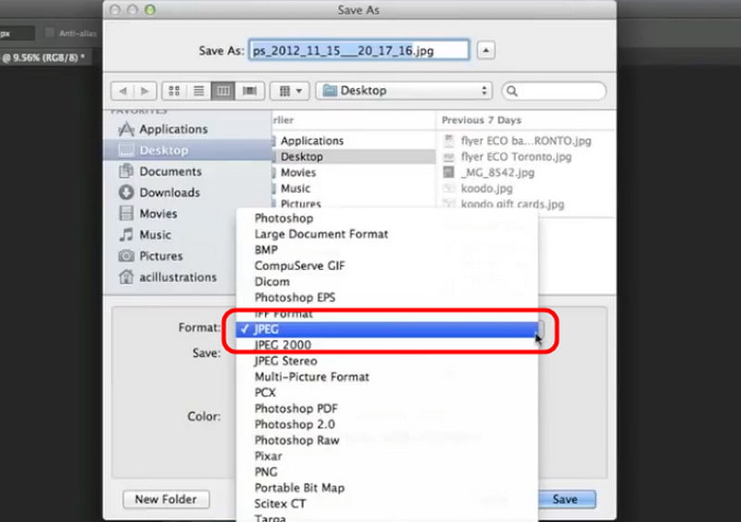Select file koodo.jpg
Viewport: 741px width, 522px height.
click(x=525, y=188)
